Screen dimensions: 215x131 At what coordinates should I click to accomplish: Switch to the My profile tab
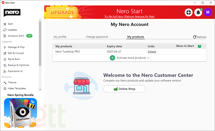(60, 37)
